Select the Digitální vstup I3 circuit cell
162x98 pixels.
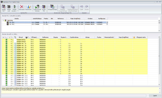[x=22, y=48]
